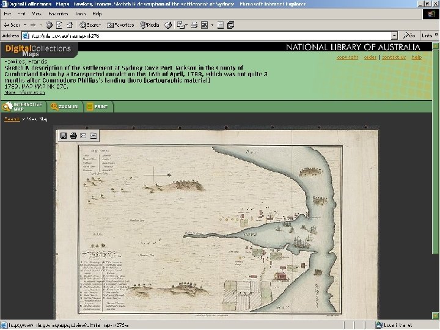Click the Internet Explorer throbber logo
The image size is (440, 330).
tap(431, 14)
